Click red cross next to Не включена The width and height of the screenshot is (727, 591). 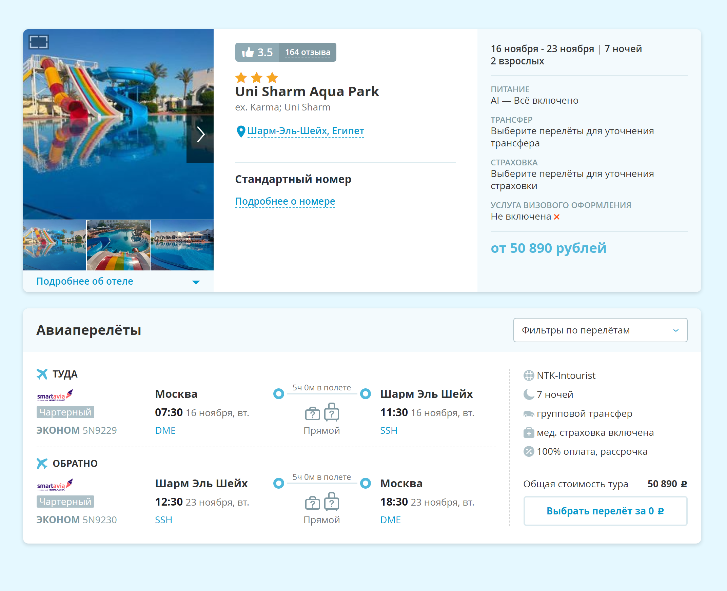pos(557,217)
